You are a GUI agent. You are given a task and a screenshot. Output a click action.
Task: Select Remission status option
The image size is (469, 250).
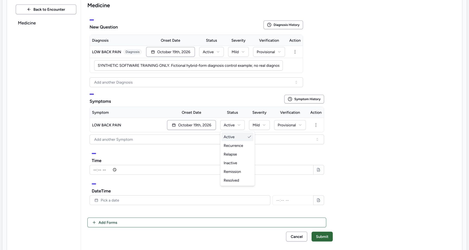(237, 172)
